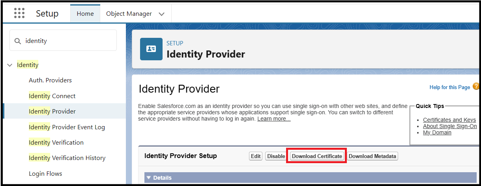481x186 pixels.
Task: Collapse the Details section triangle
Action: tap(149, 178)
